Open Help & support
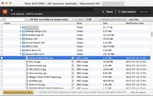Viewport: 153px width, 96px height. 138,92
